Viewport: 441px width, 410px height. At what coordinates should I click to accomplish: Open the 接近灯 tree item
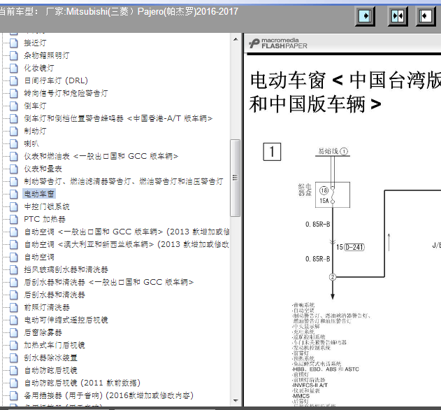point(35,43)
